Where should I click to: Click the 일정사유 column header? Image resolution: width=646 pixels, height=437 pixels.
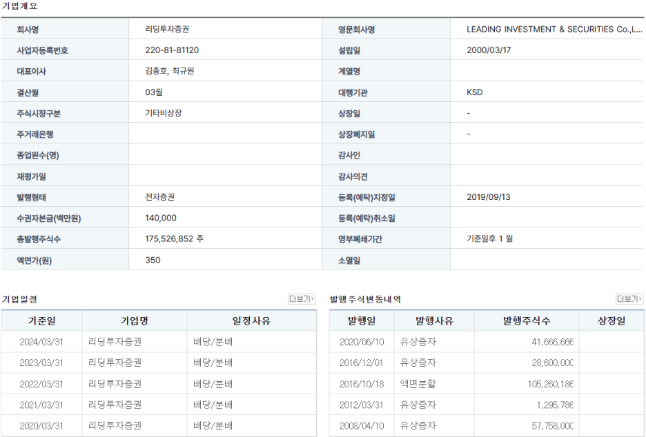tap(251, 321)
